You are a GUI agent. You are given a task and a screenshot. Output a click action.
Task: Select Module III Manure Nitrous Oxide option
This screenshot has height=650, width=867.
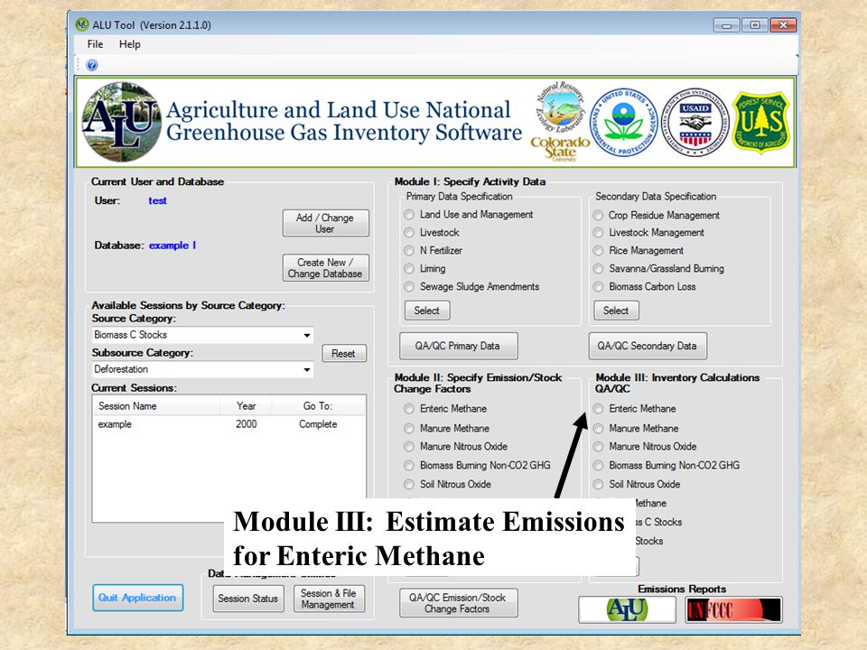tap(598, 447)
